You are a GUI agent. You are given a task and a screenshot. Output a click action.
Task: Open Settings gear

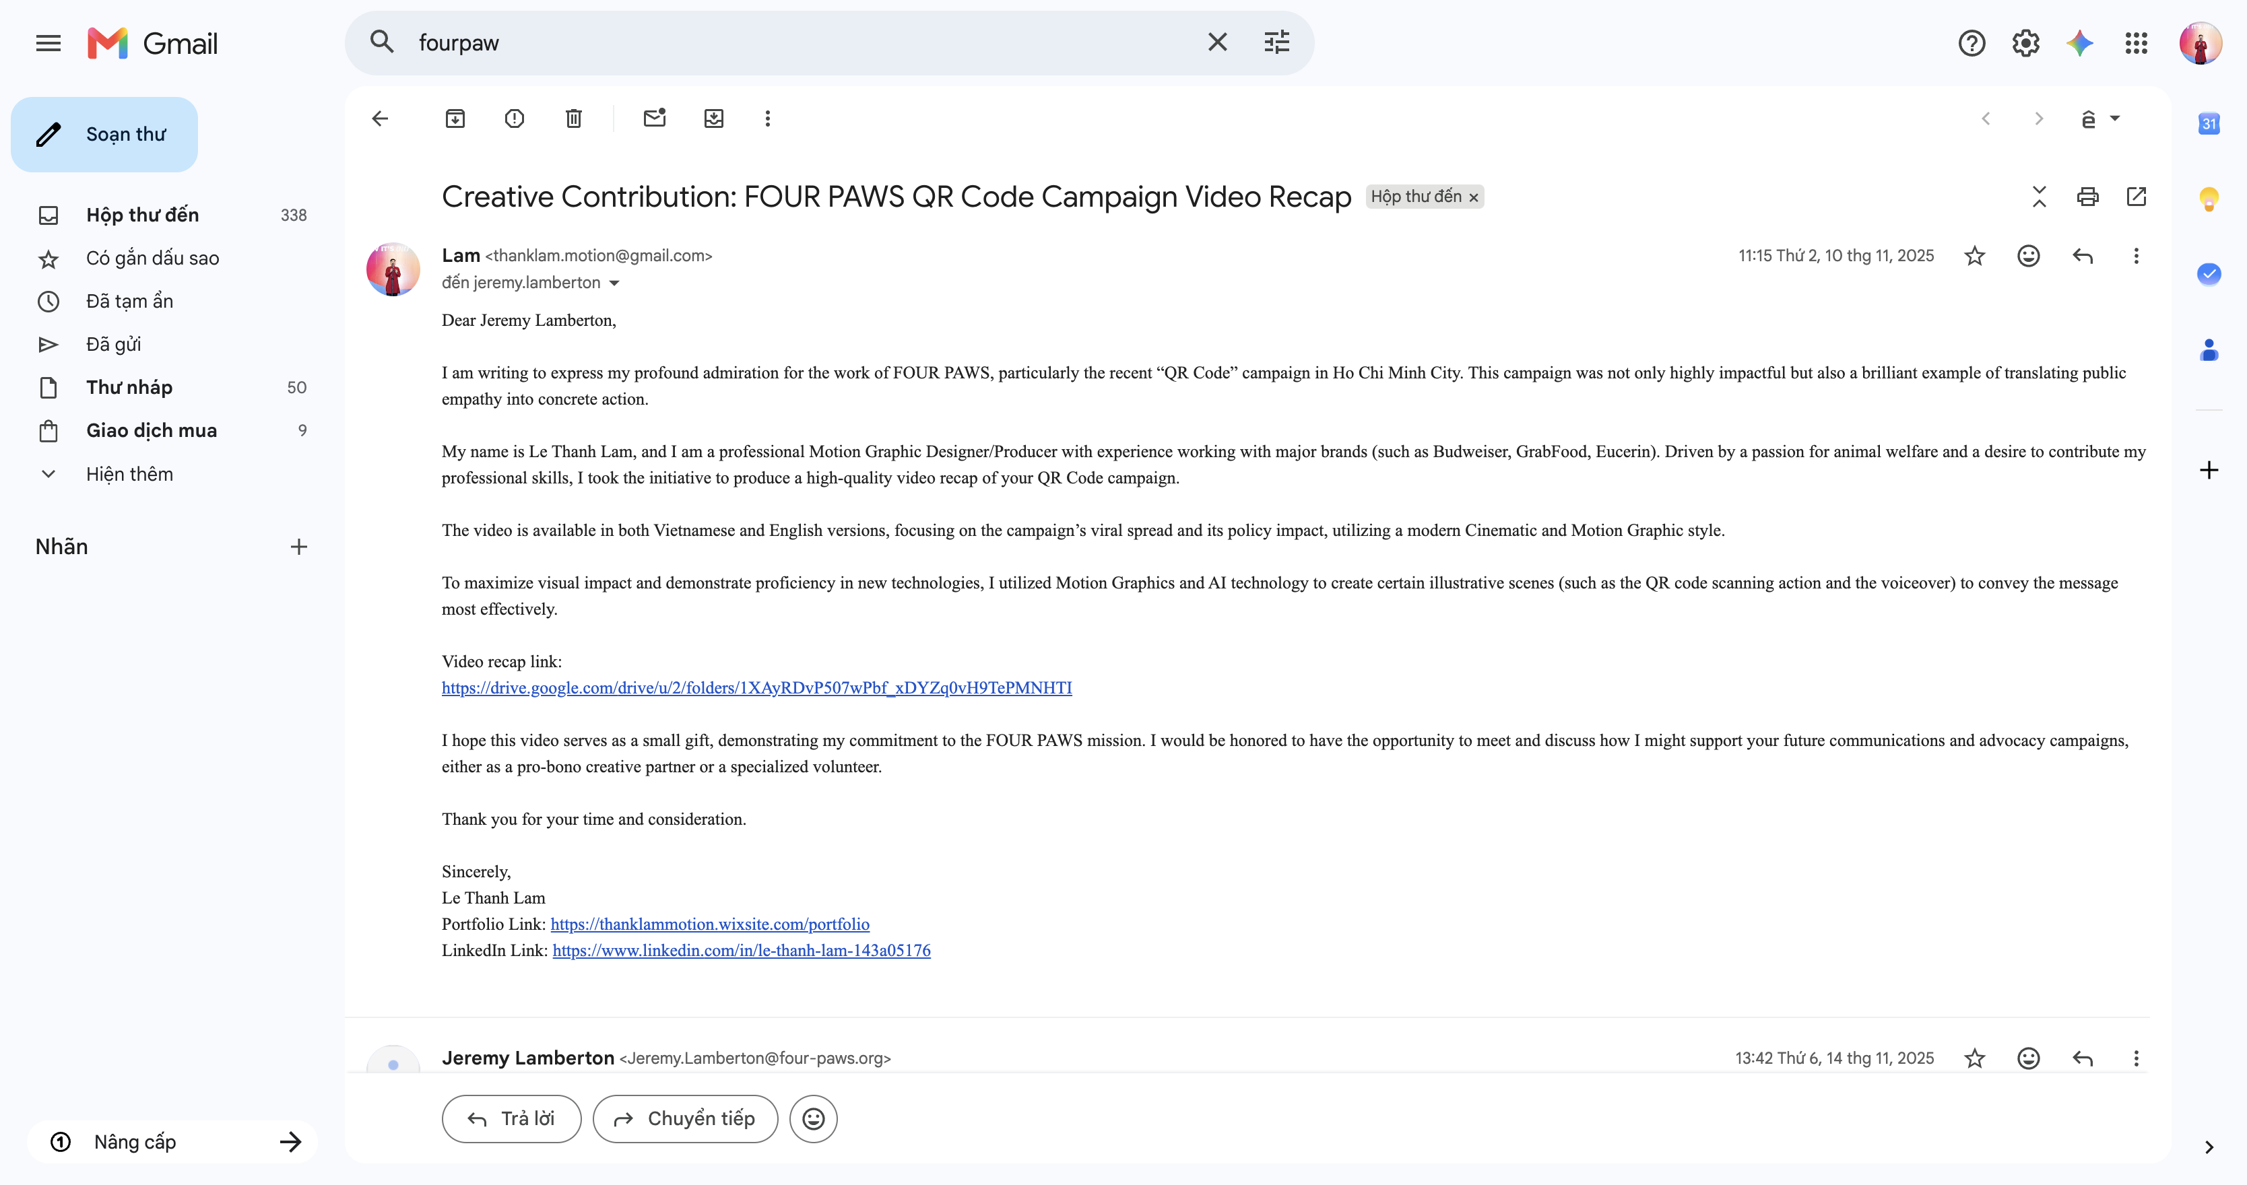(2025, 42)
